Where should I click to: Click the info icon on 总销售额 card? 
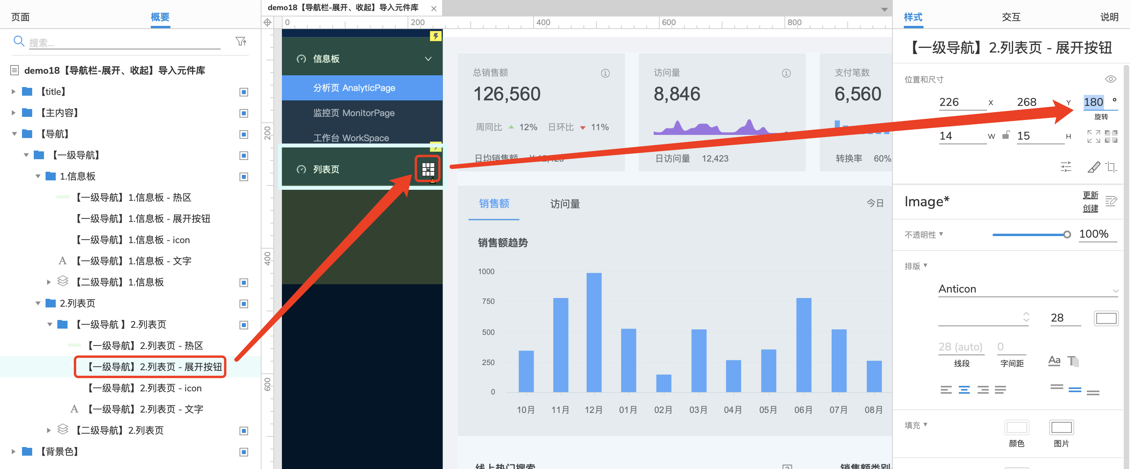pyautogui.click(x=605, y=73)
